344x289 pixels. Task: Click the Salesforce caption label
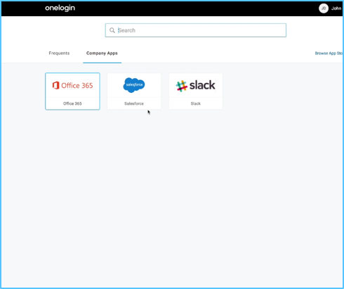coord(134,103)
